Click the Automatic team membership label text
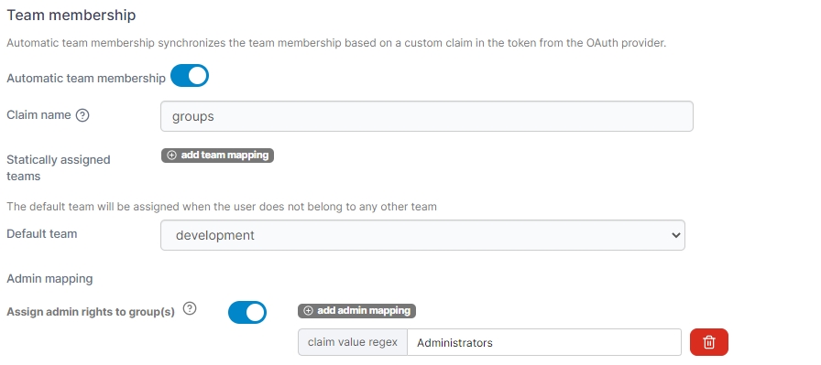 pos(86,79)
